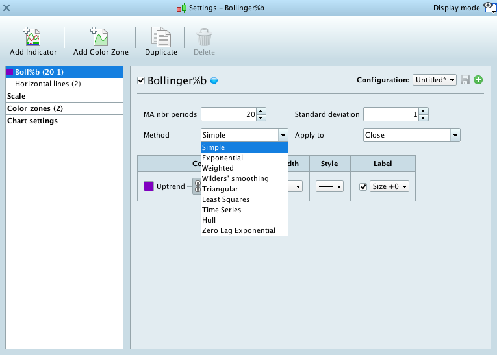Click the purple Uptrend color swatch

149,186
